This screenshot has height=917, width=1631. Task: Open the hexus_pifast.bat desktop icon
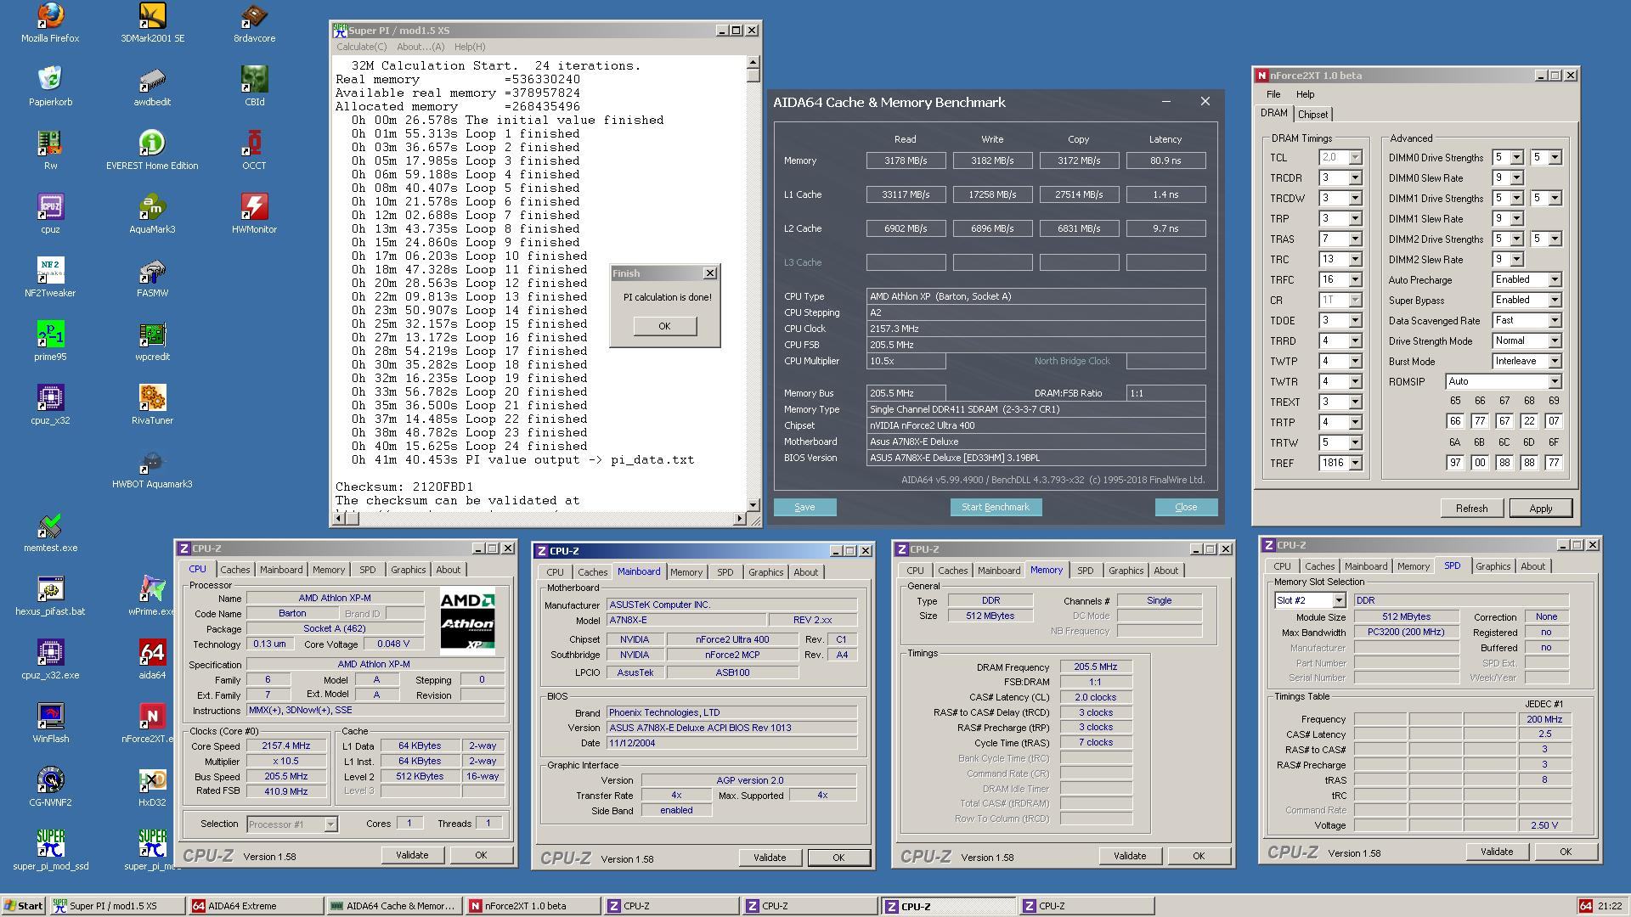(x=50, y=596)
